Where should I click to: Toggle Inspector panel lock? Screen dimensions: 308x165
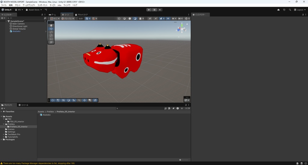(x=303, y=14)
